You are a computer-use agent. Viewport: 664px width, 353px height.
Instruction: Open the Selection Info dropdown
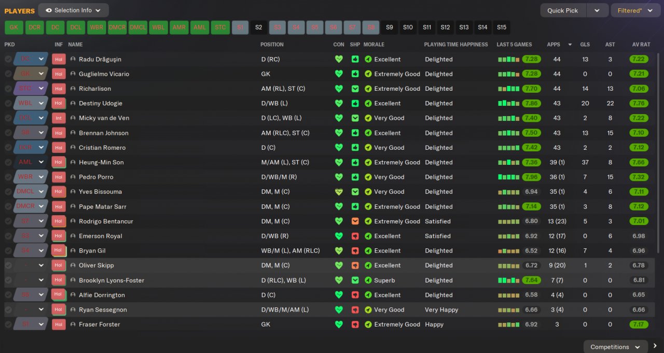coord(73,10)
